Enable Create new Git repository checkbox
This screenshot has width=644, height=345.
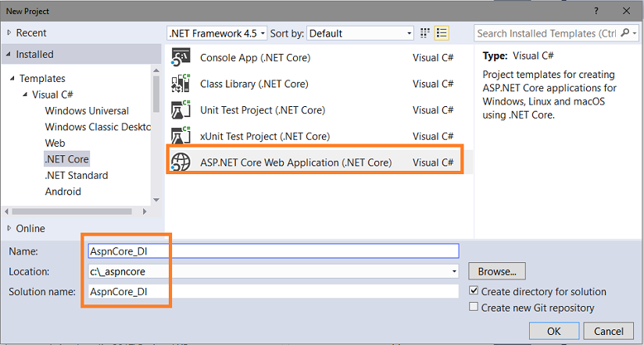(x=474, y=307)
